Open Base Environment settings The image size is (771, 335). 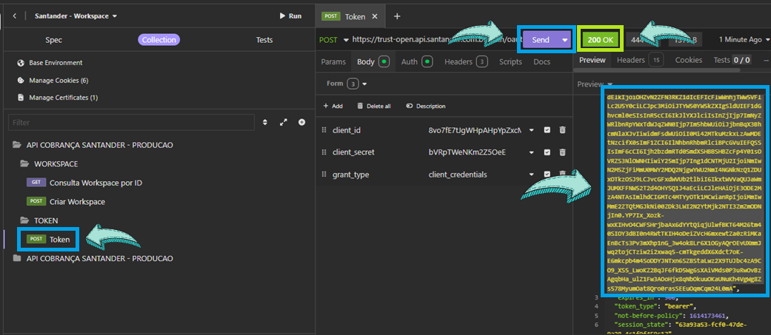[x=49, y=63]
